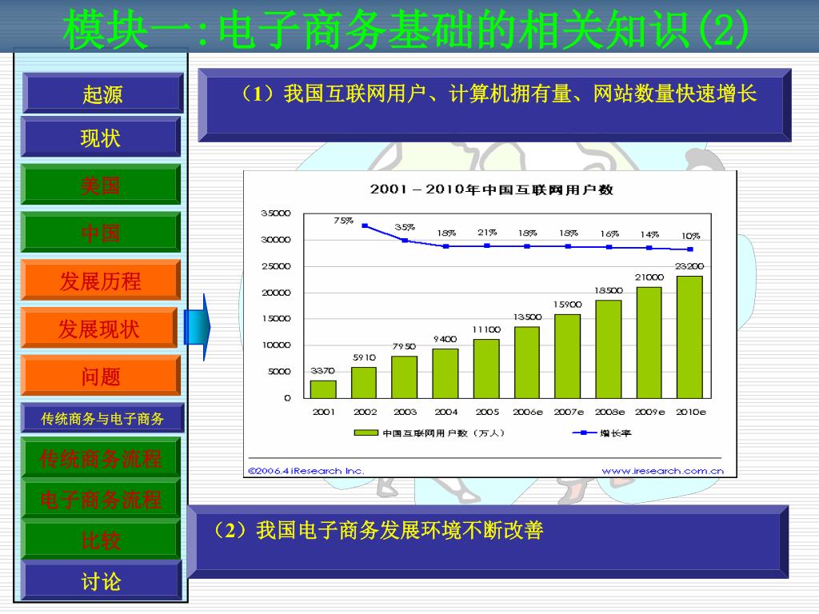Click the 21% growth rate label

[487, 233]
